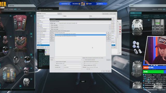The height and width of the screenshot is (93, 166).
Task: Click the stop-commands square icon in VoiceAttack window
Action: click(x=120, y=24)
